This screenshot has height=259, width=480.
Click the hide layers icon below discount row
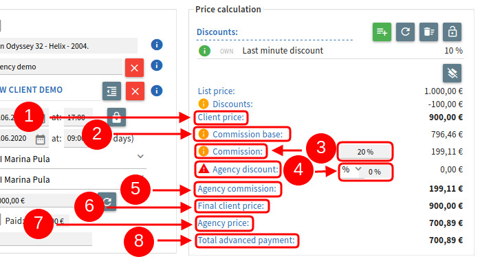452,73
